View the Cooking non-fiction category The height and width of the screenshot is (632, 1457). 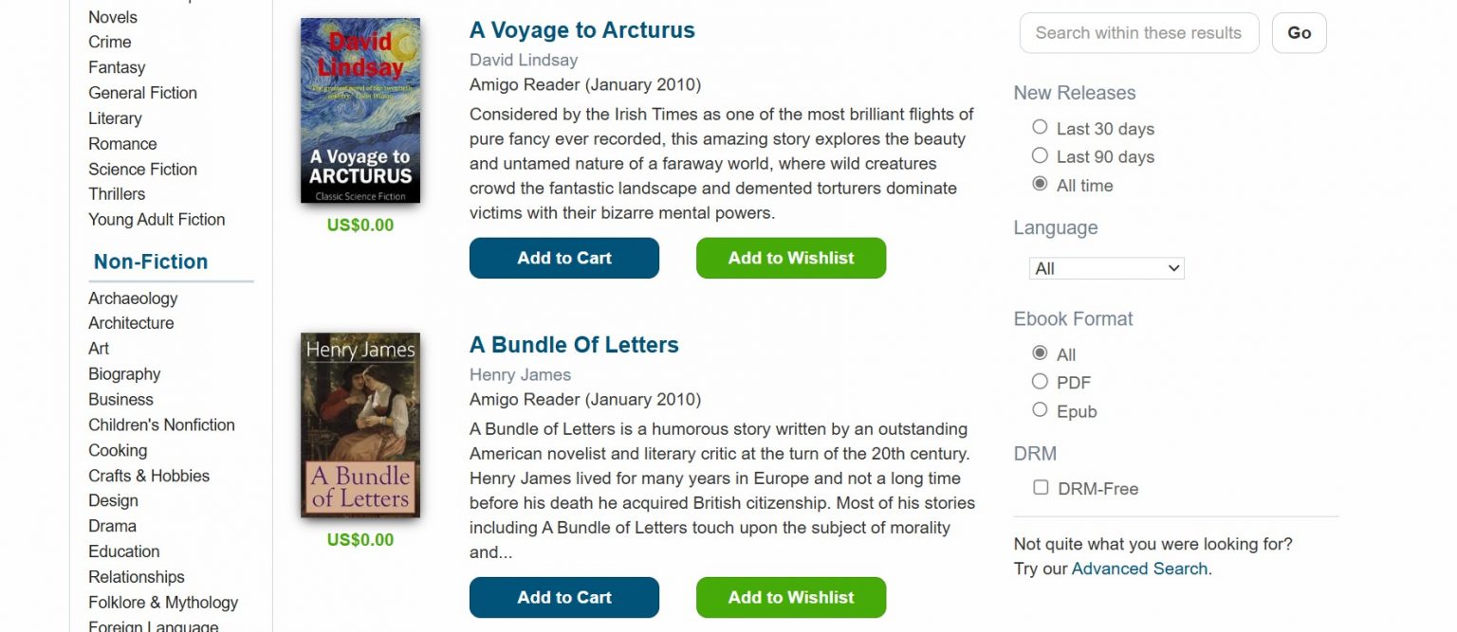(x=118, y=450)
